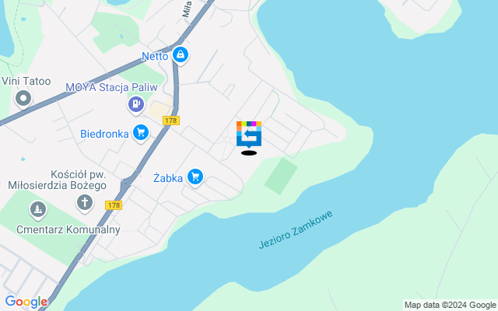498x311 pixels.
Task: Click the Miła street name label
Action: click(187, 9)
